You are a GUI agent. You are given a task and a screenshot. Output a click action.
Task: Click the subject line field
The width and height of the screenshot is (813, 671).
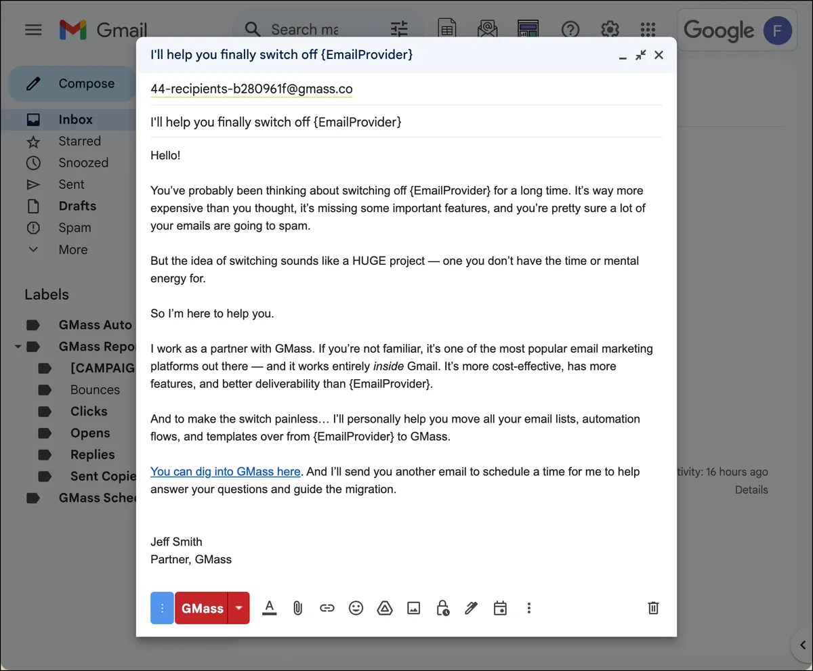click(406, 122)
